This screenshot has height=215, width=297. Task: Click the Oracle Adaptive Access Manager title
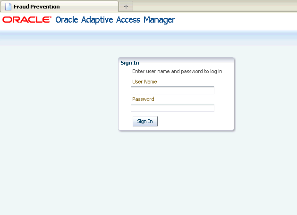(115, 20)
